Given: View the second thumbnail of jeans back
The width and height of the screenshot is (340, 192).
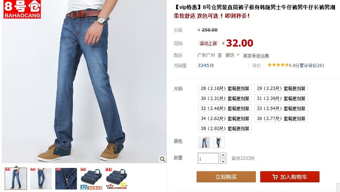Looking at the screenshot, I should pos(41,179).
